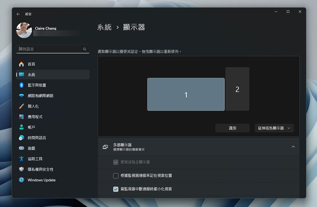Open 網路和網際網路 settings
Image resolution: width=317 pixels, height=207 pixels.
pos(53,96)
